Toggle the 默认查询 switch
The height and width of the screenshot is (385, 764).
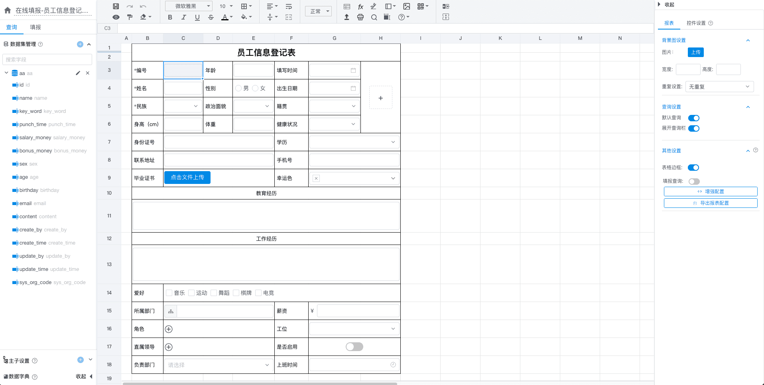[x=693, y=118]
